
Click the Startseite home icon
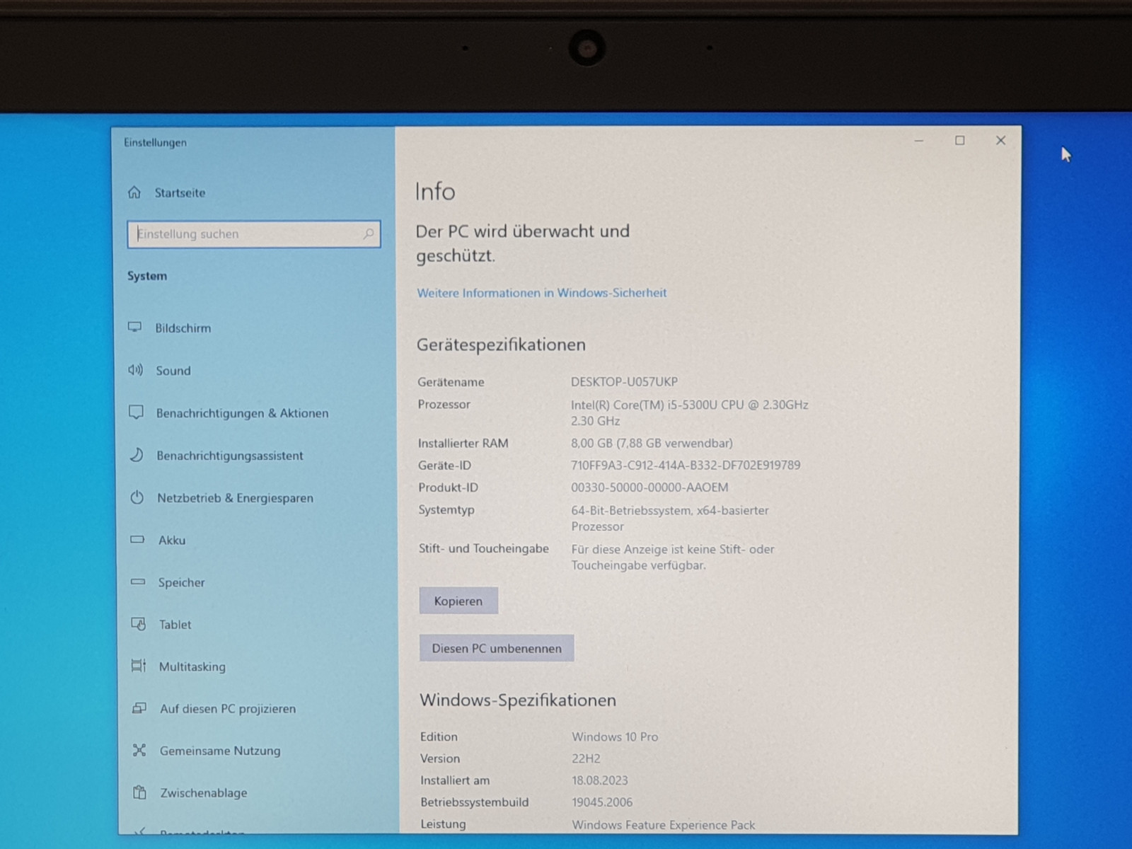pos(134,192)
